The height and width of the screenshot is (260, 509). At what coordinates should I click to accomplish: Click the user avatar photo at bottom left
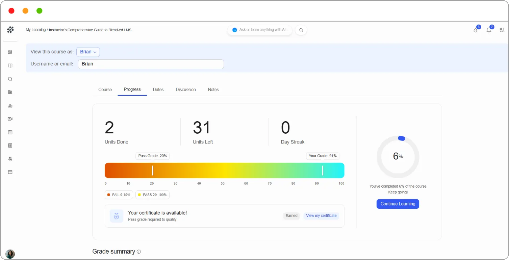pos(10,254)
